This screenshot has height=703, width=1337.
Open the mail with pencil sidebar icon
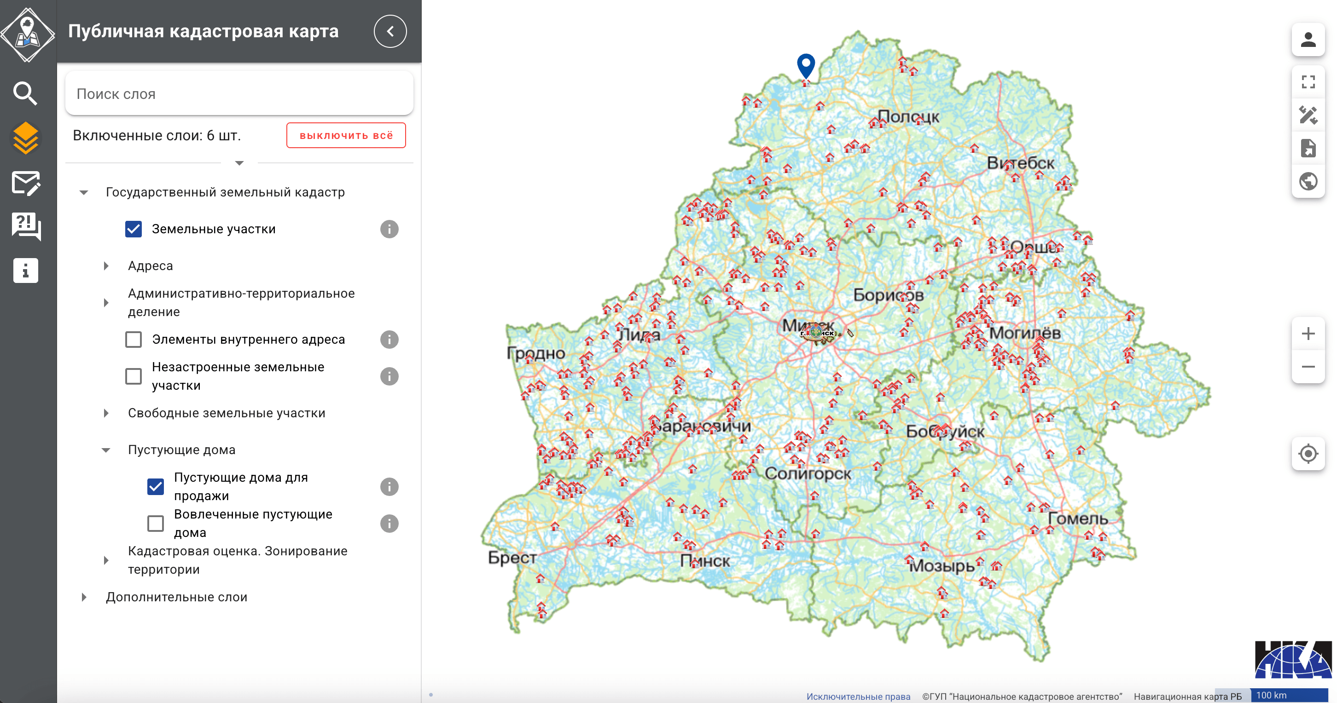[x=25, y=183]
